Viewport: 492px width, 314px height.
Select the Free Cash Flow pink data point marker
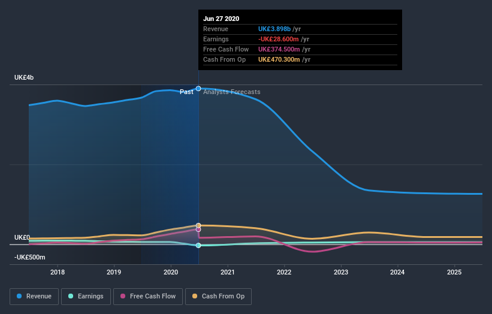(198, 230)
